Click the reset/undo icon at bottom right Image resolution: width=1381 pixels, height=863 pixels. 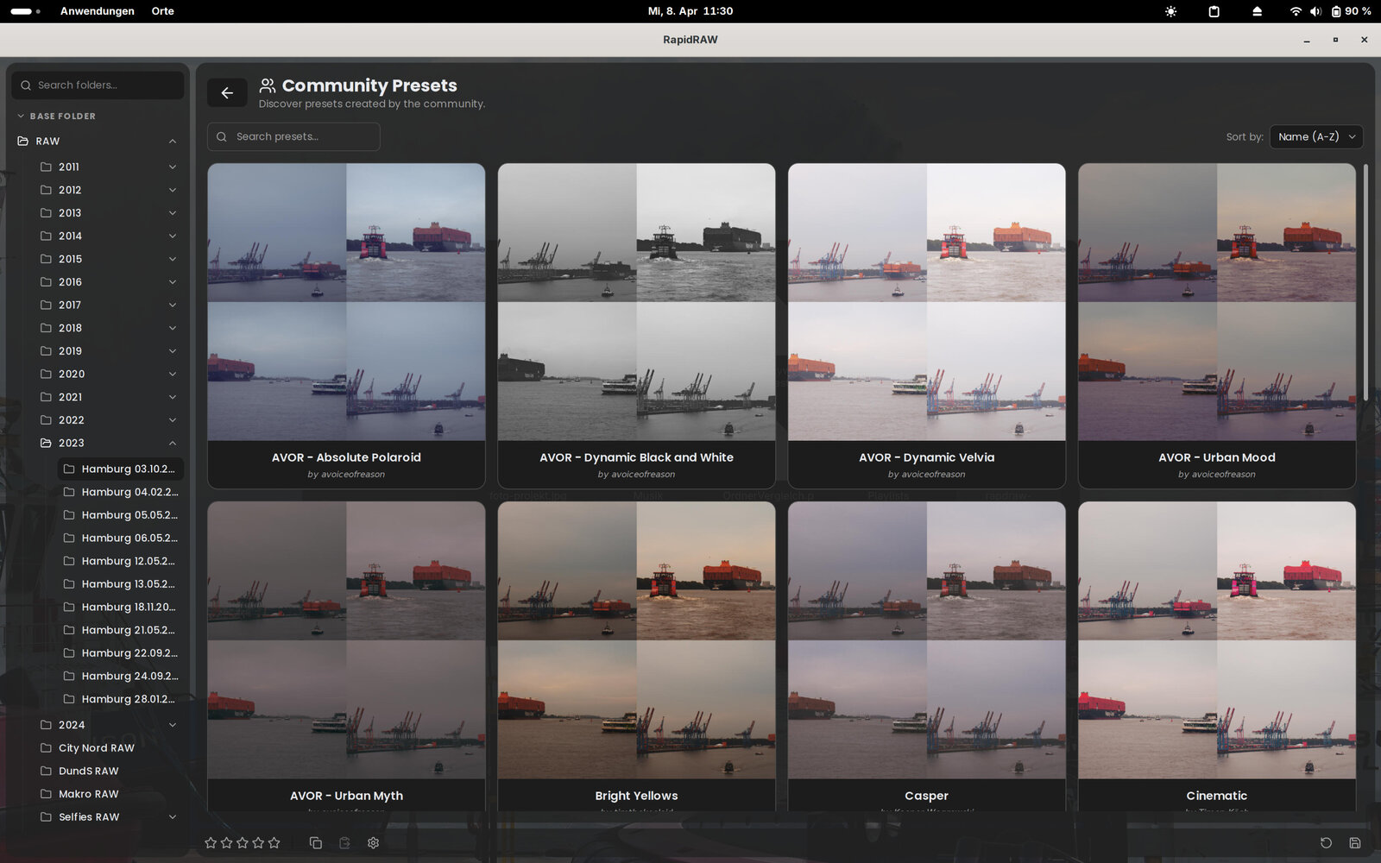[x=1326, y=843]
